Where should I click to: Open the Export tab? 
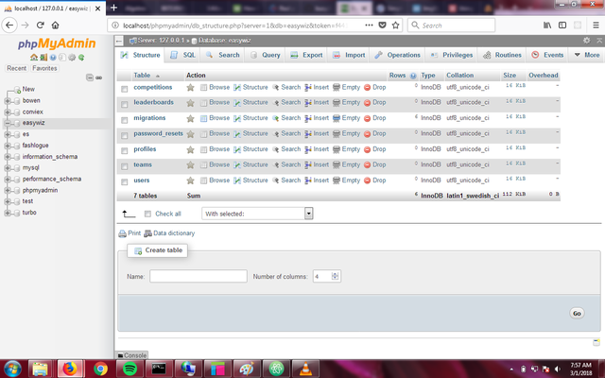click(x=306, y=55)
